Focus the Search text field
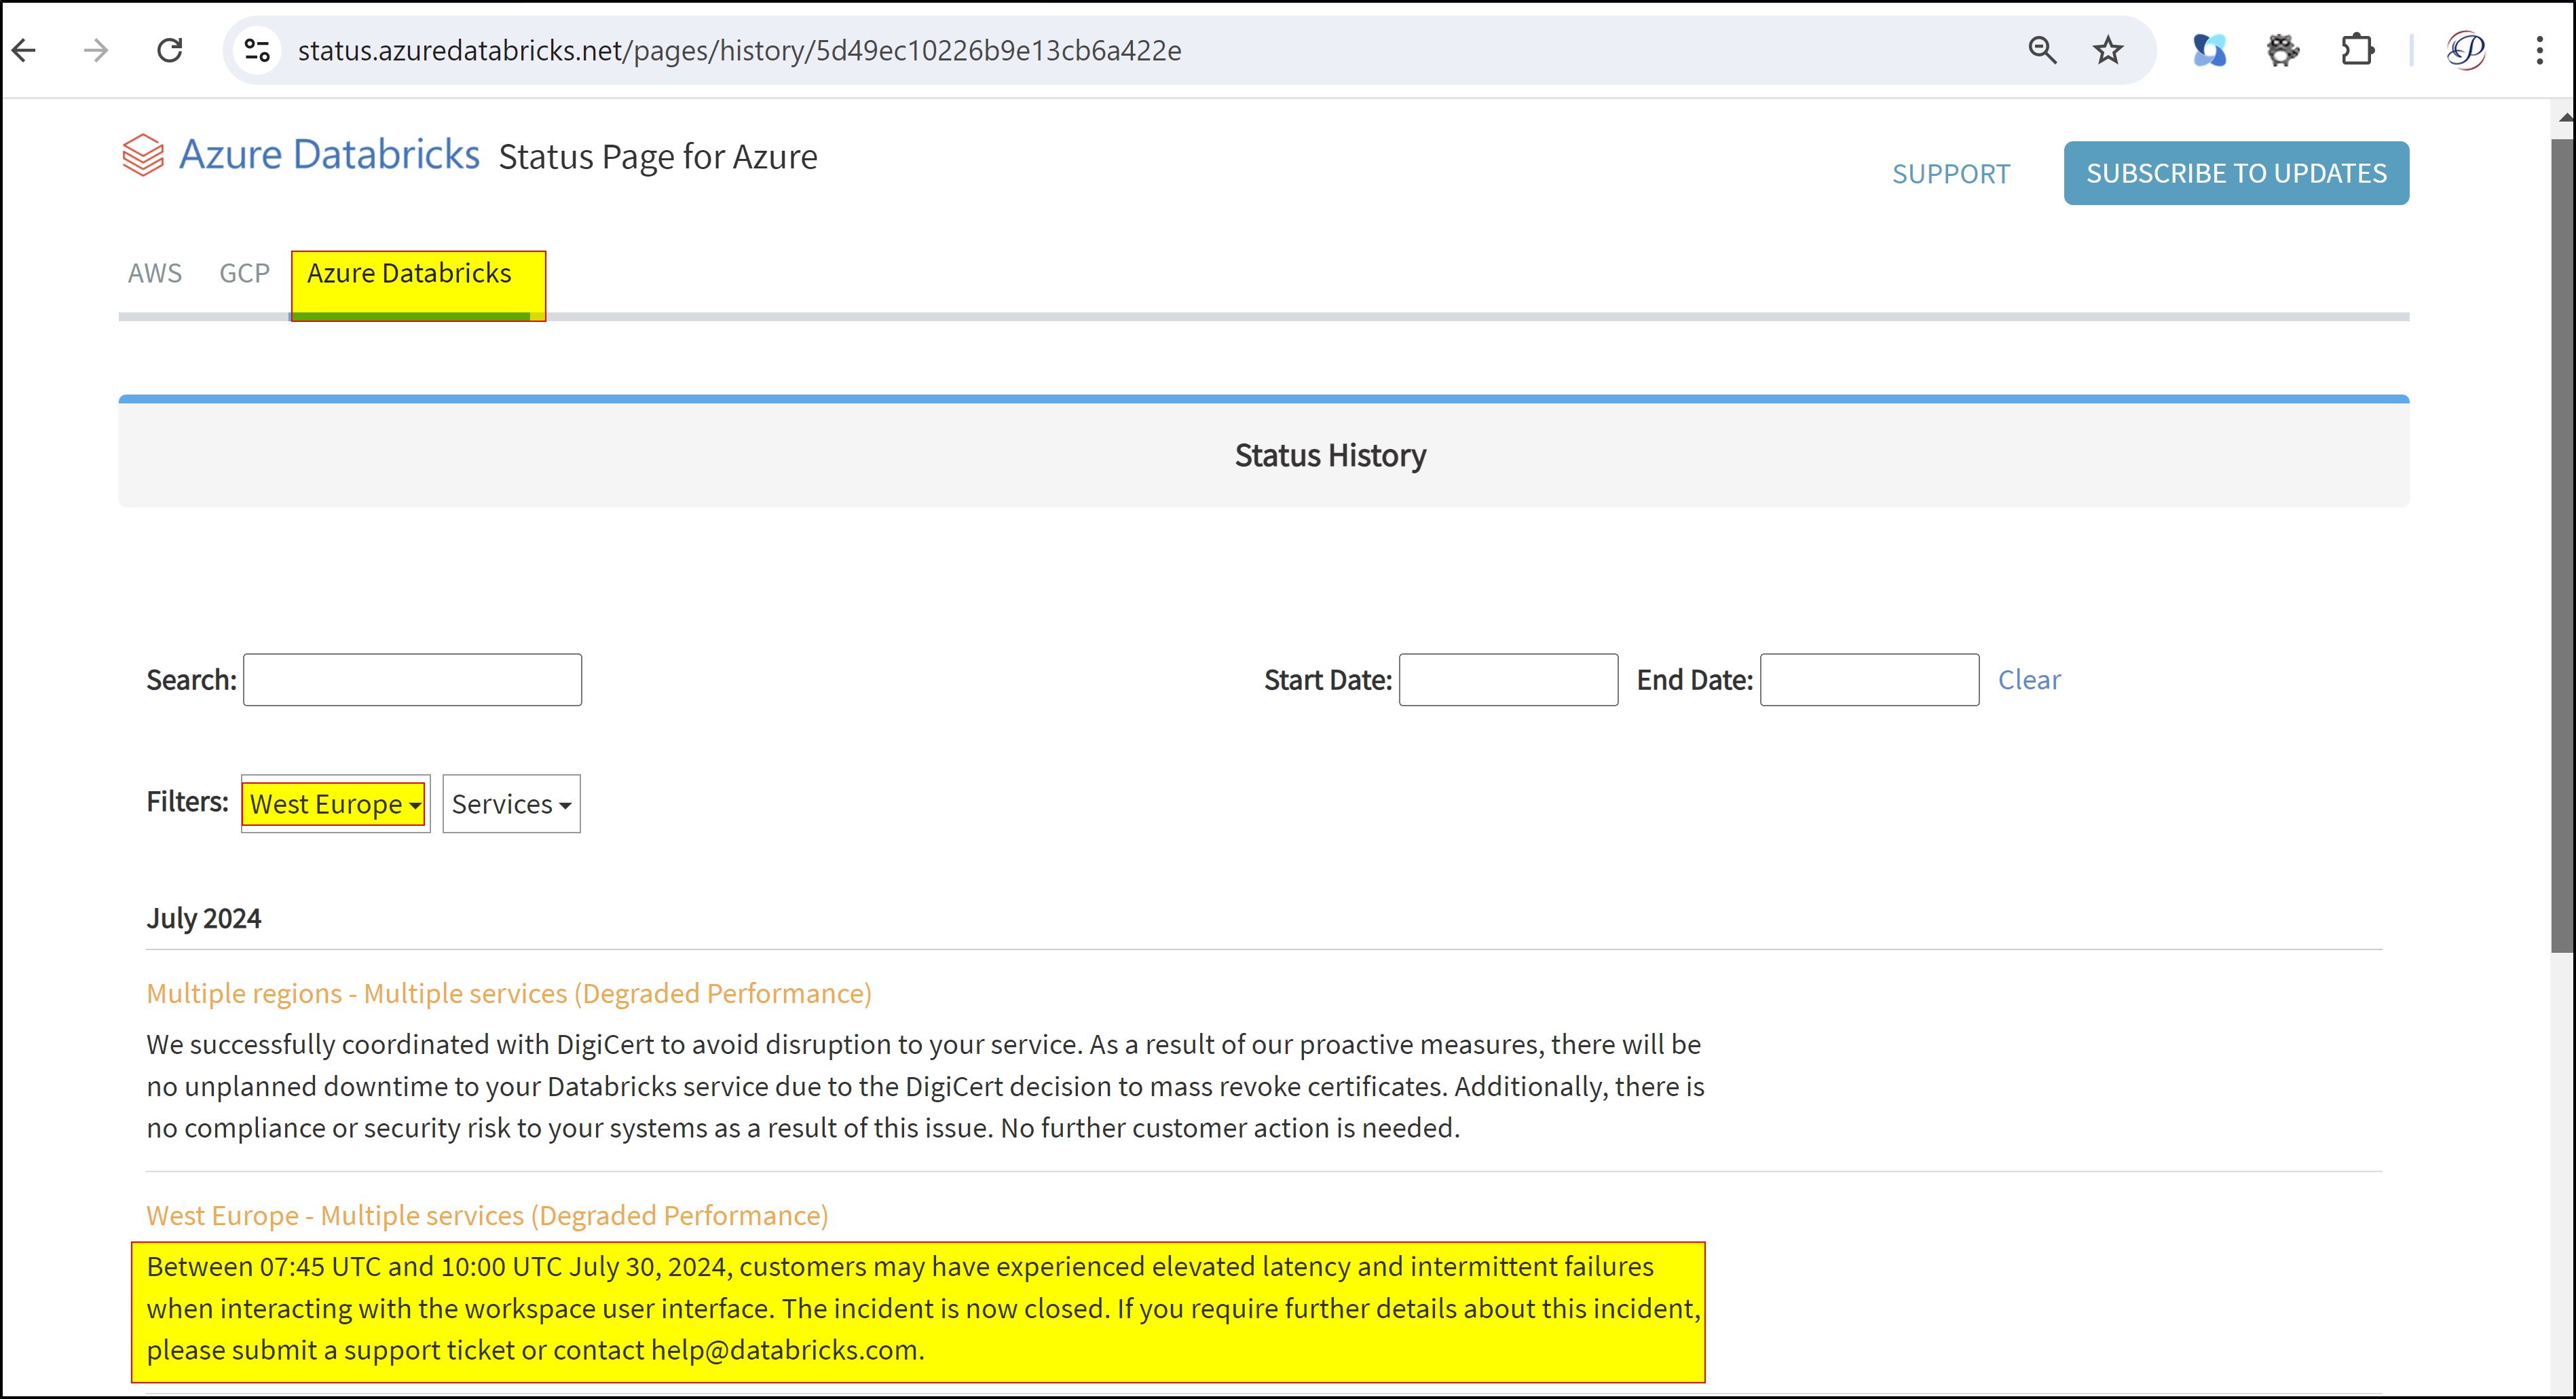Screen dimensions: 2576x1399 pos(412,680)
